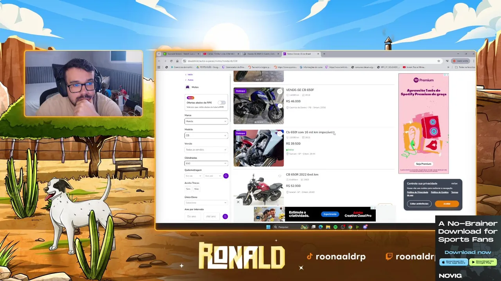501x281 pixels.
Task: Go to Início breadcrumb link
Action: (x=190, y=75)
